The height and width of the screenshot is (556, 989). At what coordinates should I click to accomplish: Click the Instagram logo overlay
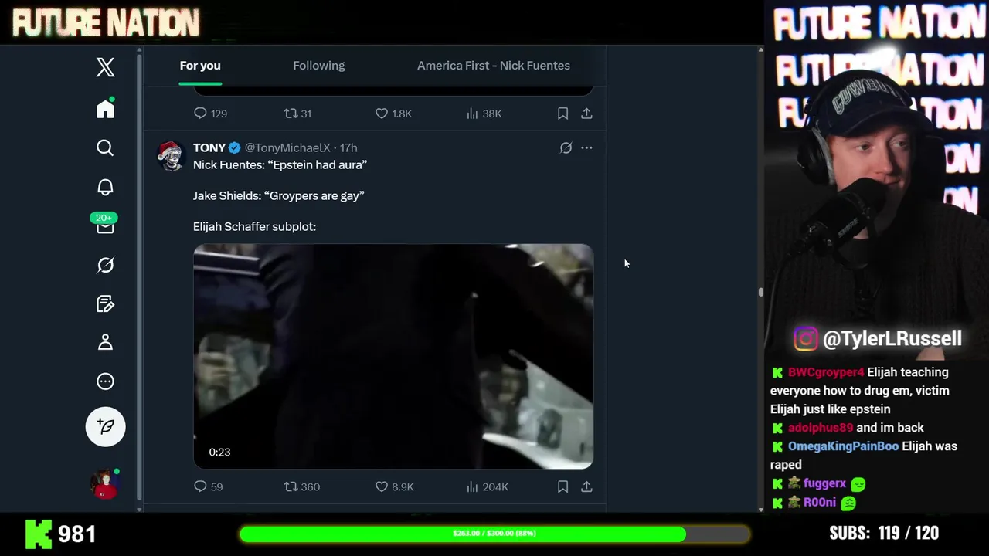click(x=806, y=338)
